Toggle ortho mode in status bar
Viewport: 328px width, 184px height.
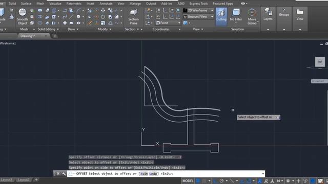click(215, 180)
